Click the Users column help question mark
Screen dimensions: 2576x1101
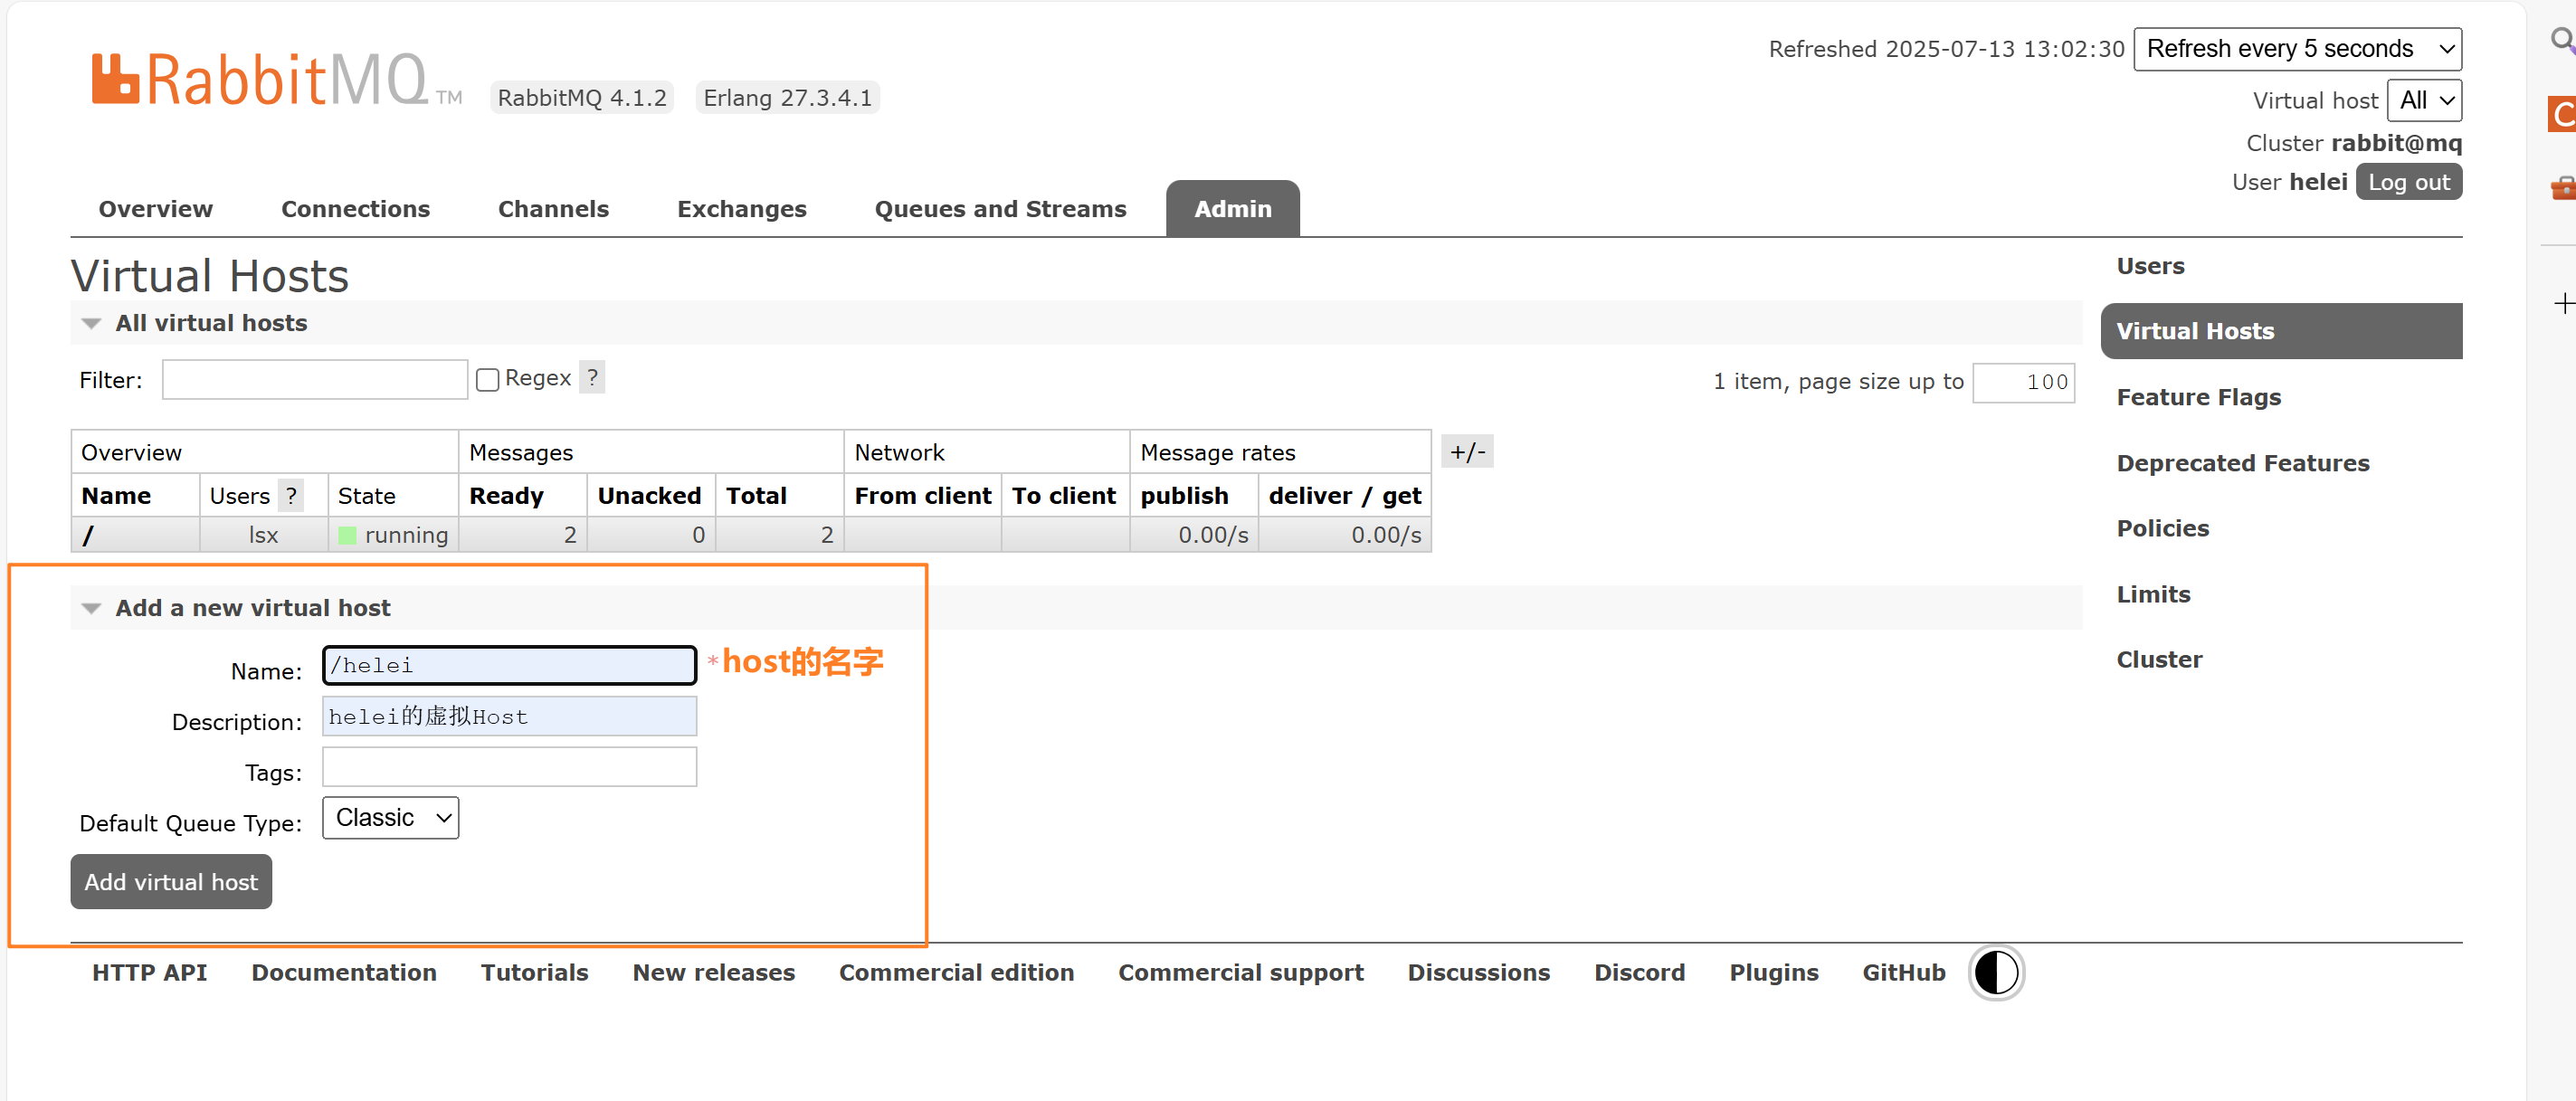[x=290, y=495]
